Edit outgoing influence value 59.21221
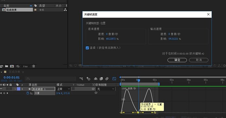The width and height of the screenshot is (226, 118). 173,39
